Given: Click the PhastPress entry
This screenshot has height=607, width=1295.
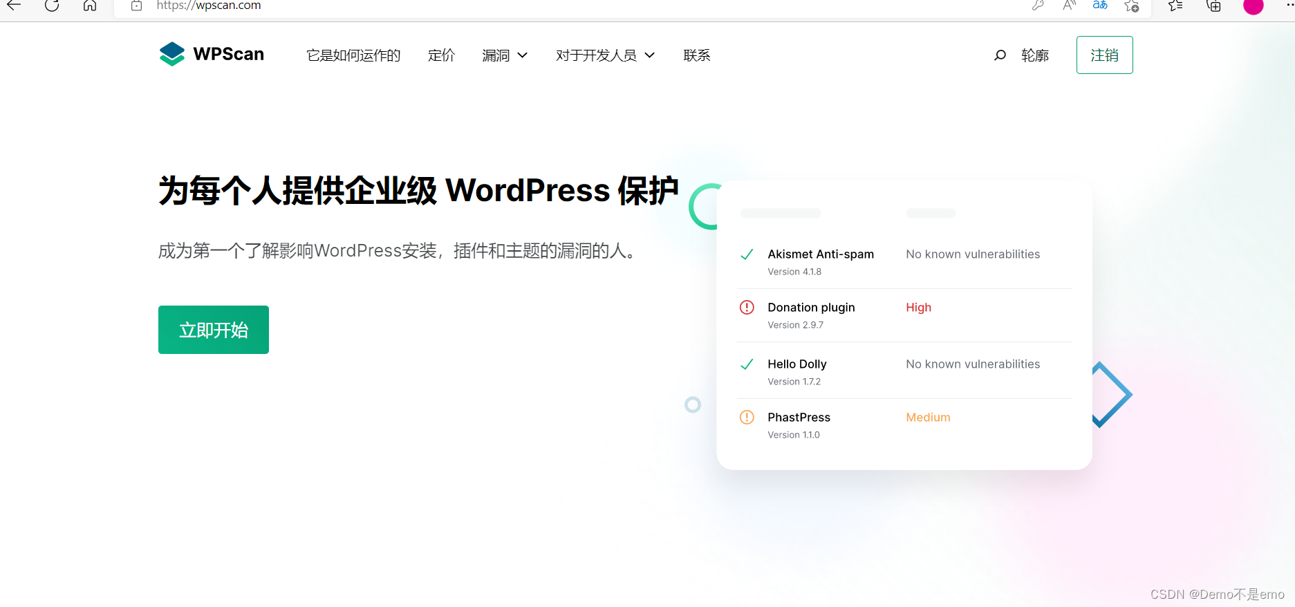Looking at the screenshot, I should 799,418.
